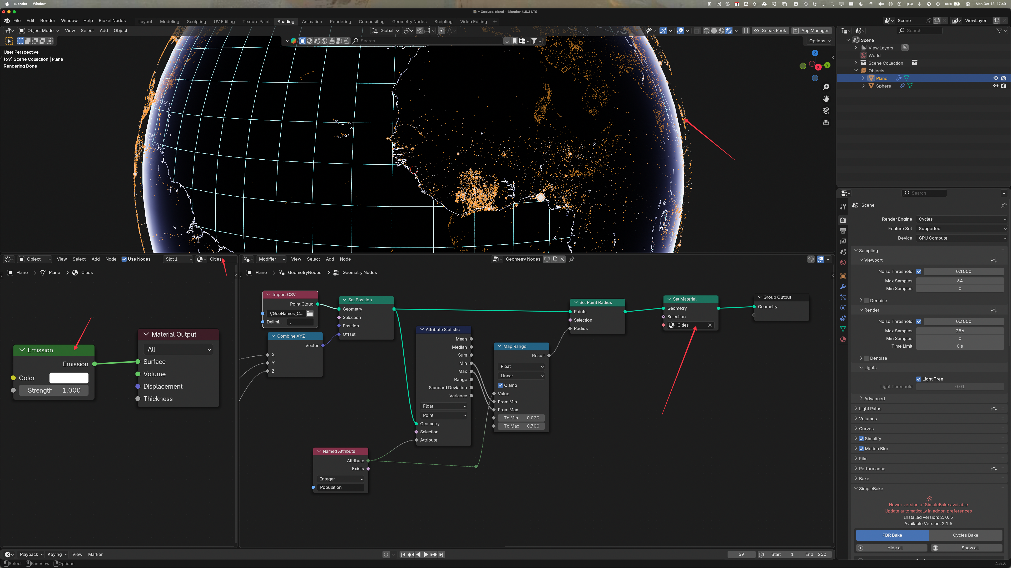Open the Particles properties tab
The image size is (1011, 568).
click(x=843, y=297)
